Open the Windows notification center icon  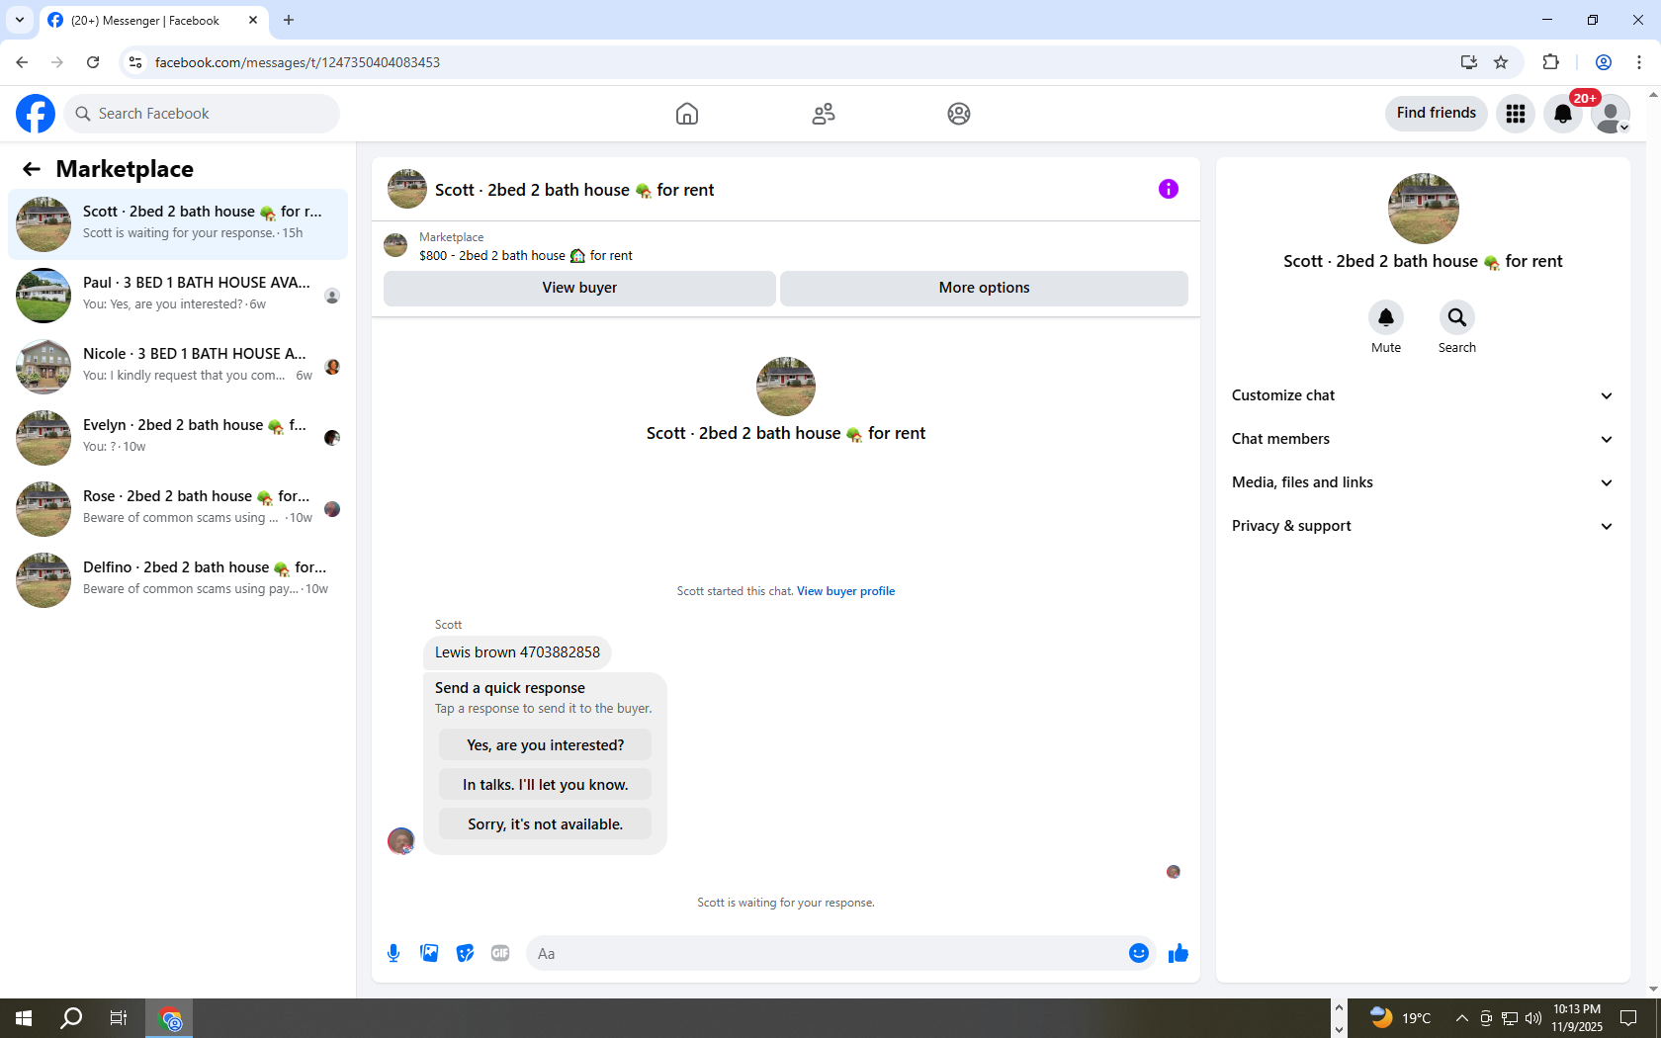pyautogui.click(x=1628, y=1018)
